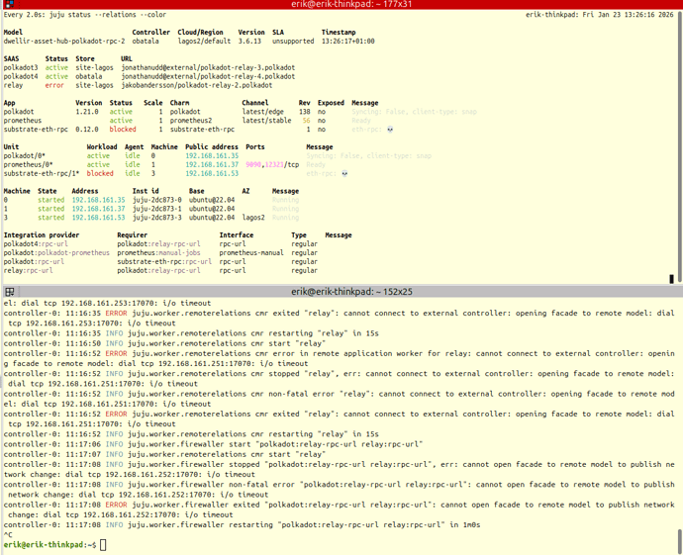
Task: Click revision '56' in the prometheus row
Action: [307, 120]
